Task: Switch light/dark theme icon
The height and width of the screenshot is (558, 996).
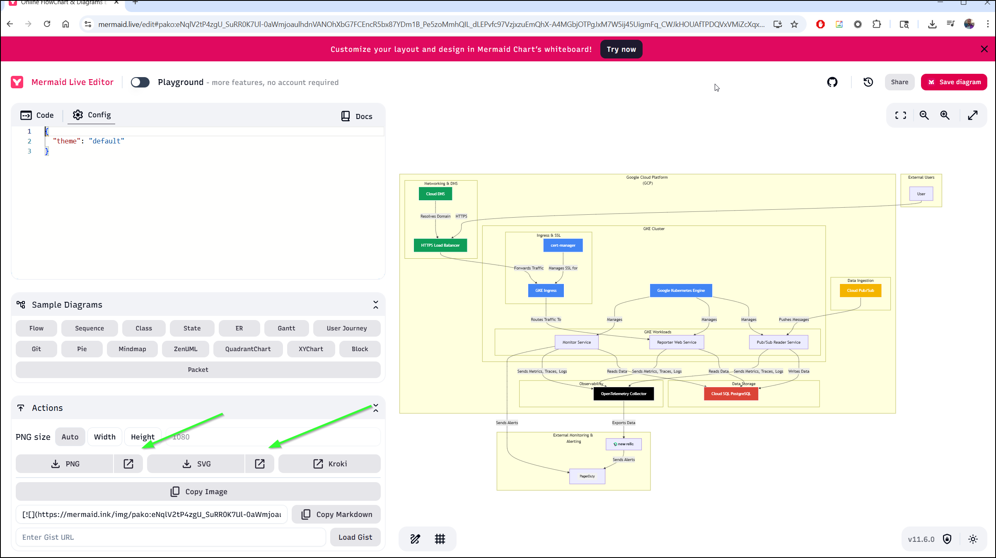Action: click(973, 539)
